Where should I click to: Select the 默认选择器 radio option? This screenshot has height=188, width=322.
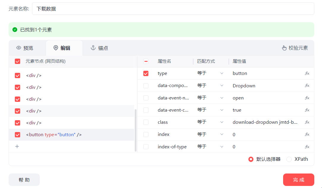click(x=251, y=159)
